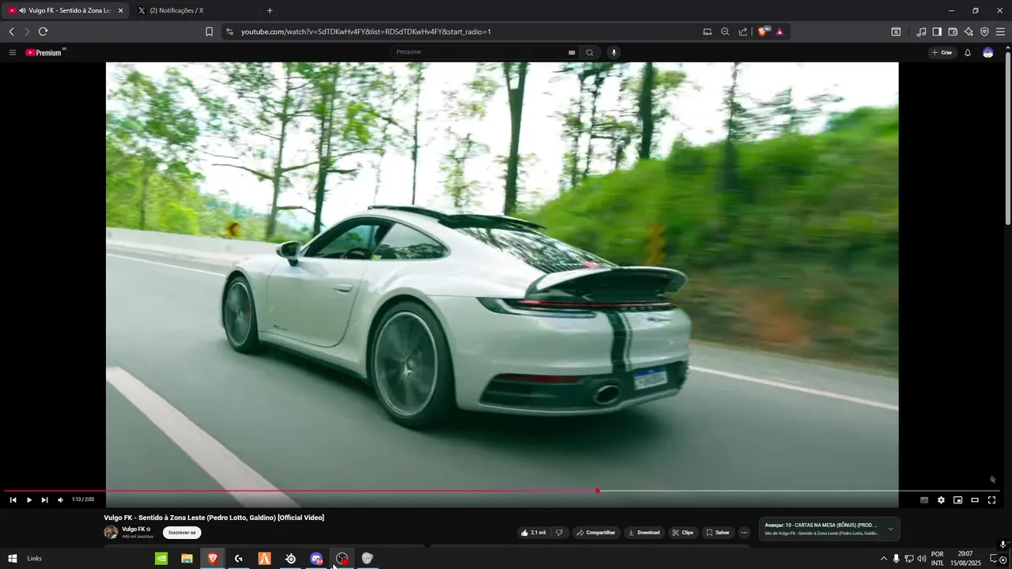Screen dimensions: 1012x569
Task: Open Brave Leo AI assistant icon
Action: point(969,32)
